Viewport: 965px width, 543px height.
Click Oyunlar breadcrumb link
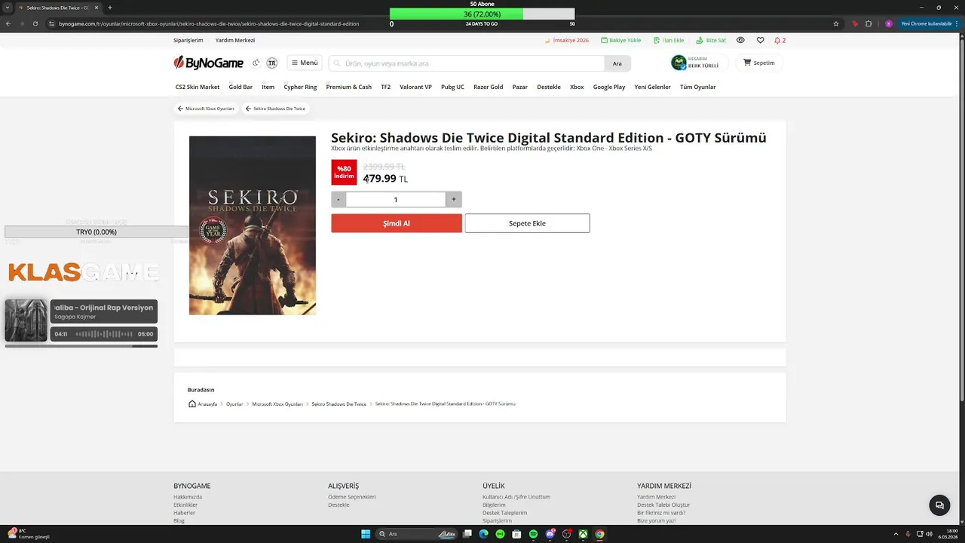(x=234, y=404)
